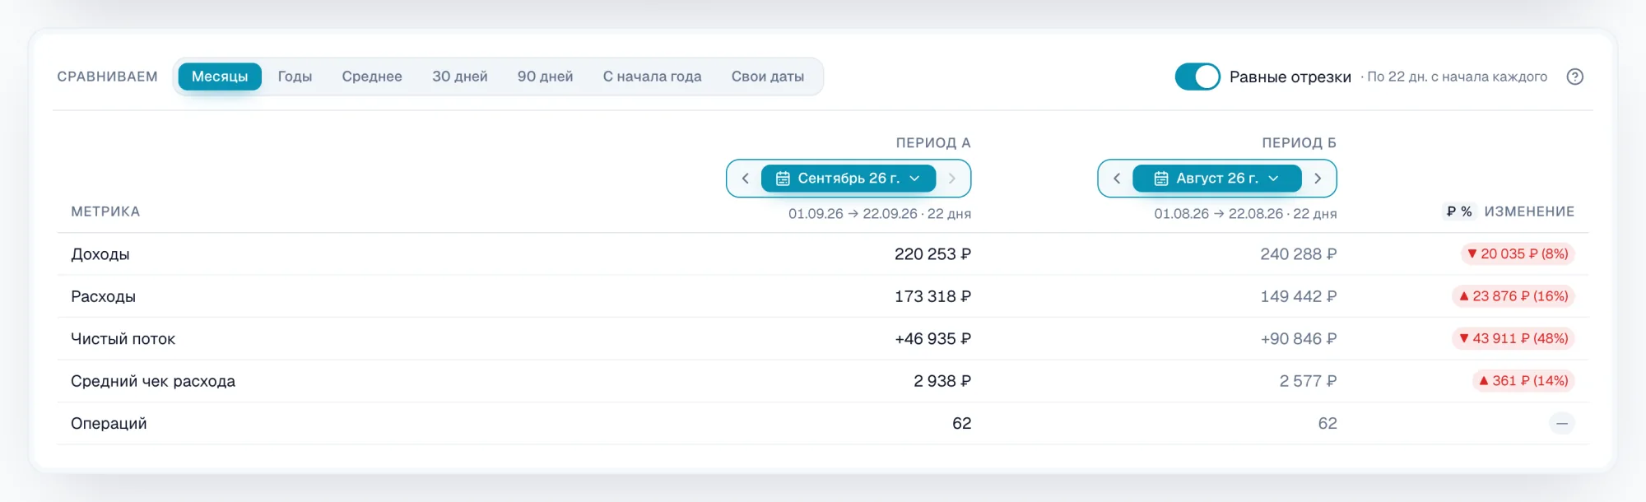Select the 43 911 ₽ (48%) change badge

(x=1513, y=339)
